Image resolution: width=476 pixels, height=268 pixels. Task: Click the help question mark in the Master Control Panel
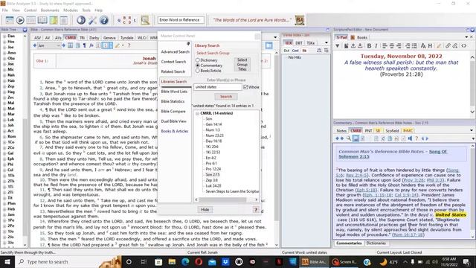[x=256, y=210]
